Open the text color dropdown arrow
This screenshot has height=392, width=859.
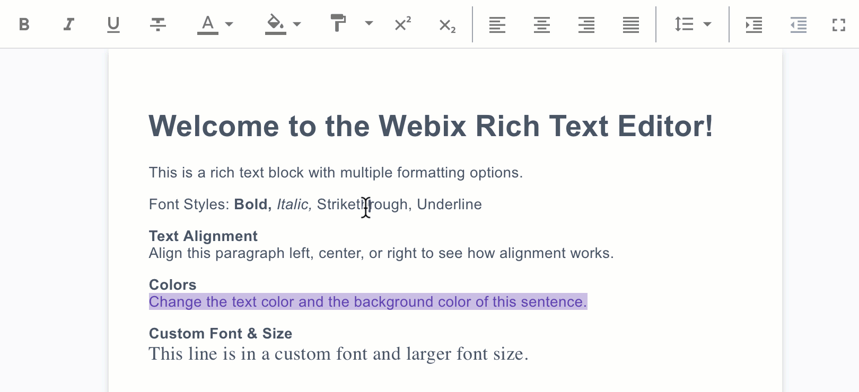(229, 24)
